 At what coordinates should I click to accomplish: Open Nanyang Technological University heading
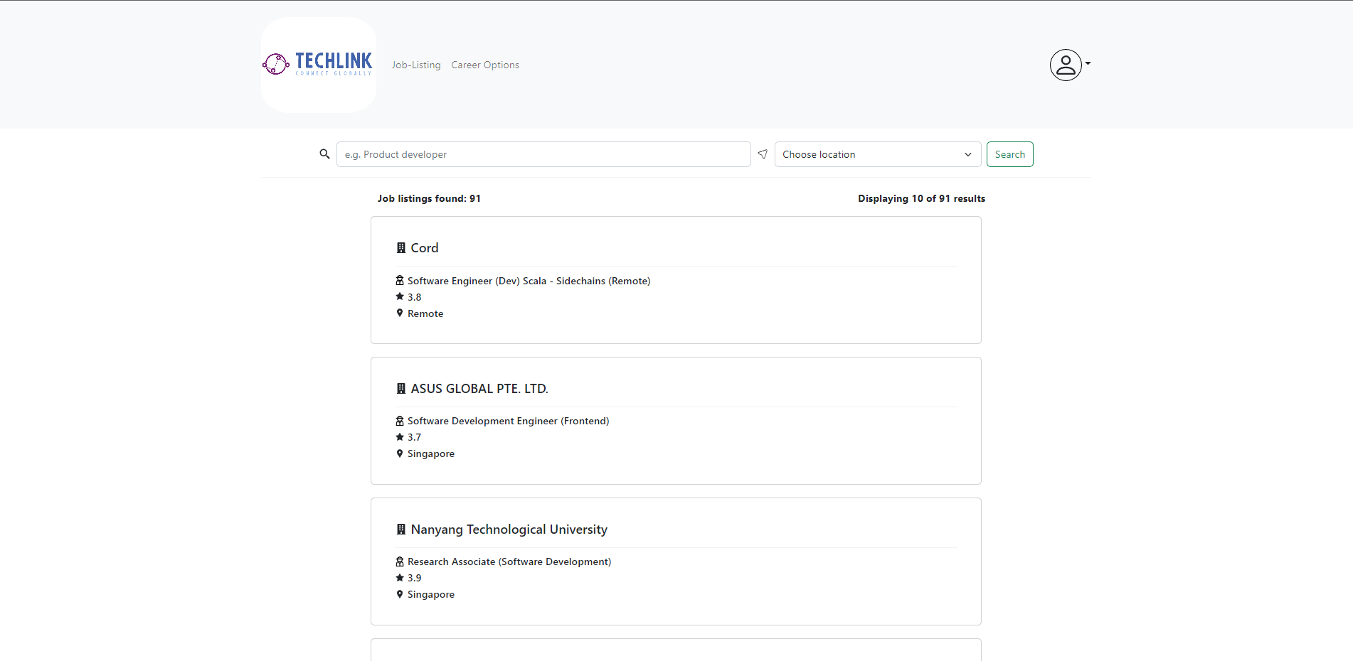[509, 530]
